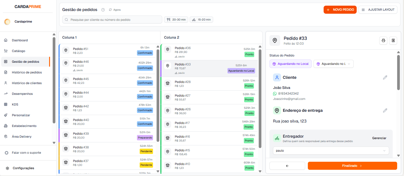Click the pencil icon beside Cliente
This screenshot has height=176, width=404.
click(x=385, y=77)
